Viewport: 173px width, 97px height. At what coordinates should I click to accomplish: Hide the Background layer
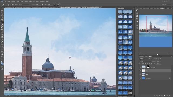pyautogui.click(x=140, y=78)
